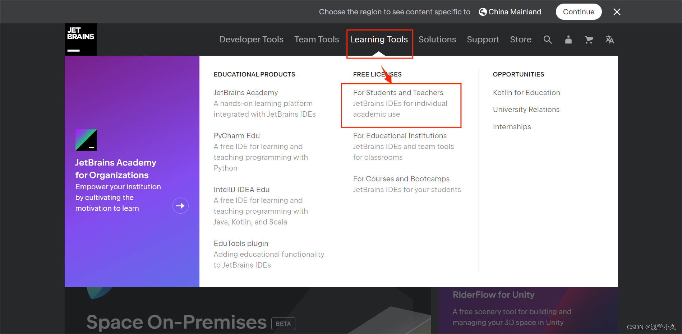682x334 pixels.
Task: Select For Educational Institutions
Action: [x=400, y=136]
